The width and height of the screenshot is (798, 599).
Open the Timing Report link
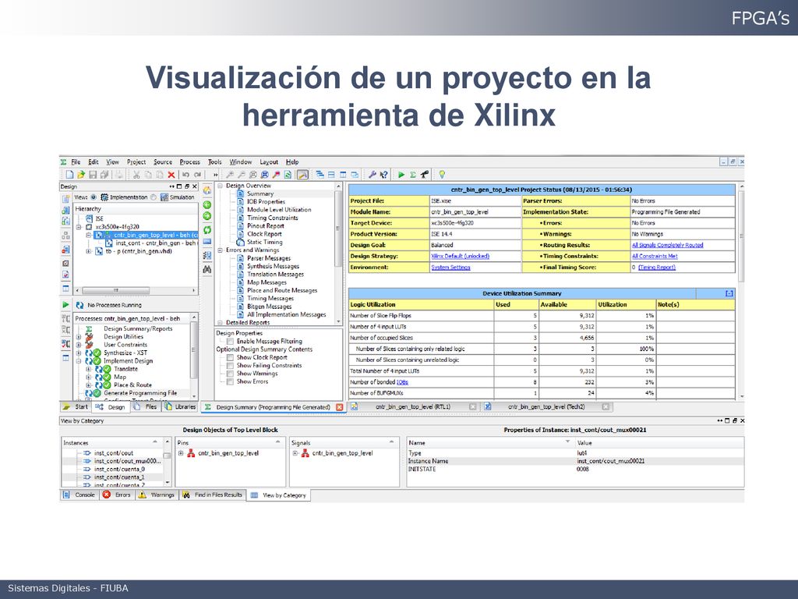pyautogui.click(x=657, y=268)
